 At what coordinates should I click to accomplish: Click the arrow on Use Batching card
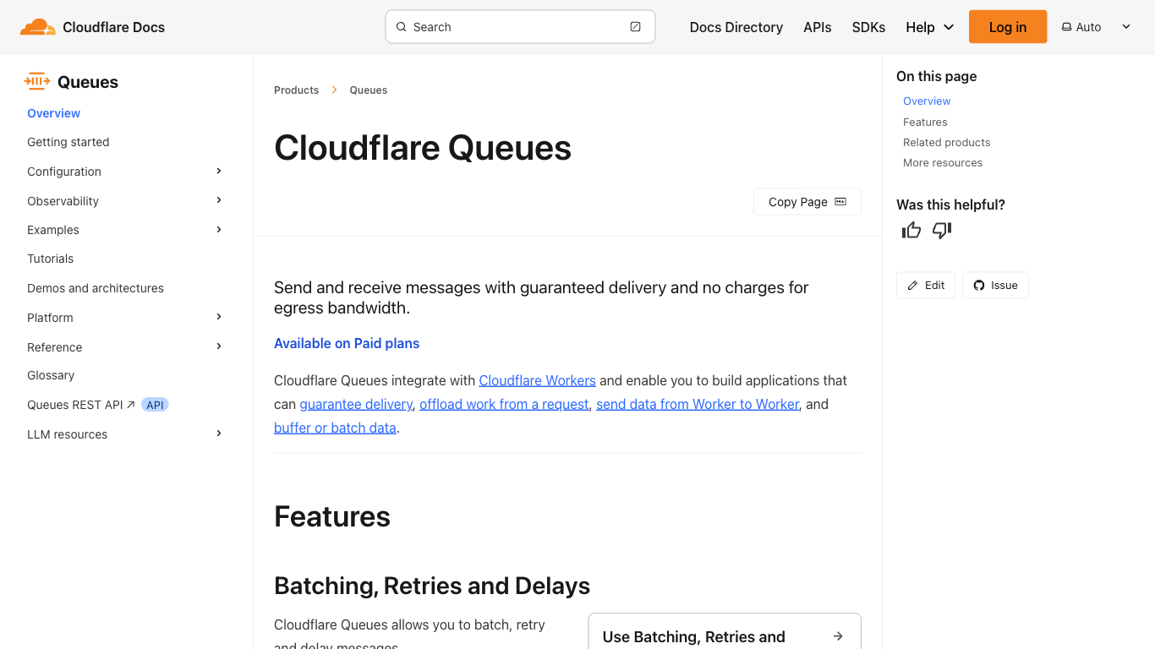pyautogui.click(x=837, y=636)
